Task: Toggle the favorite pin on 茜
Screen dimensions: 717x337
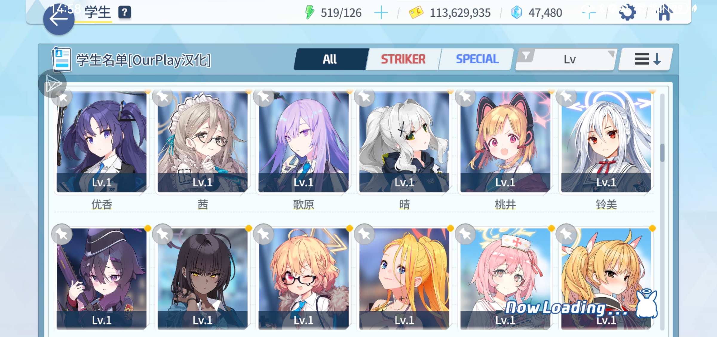Action: [x=163, y=96]
